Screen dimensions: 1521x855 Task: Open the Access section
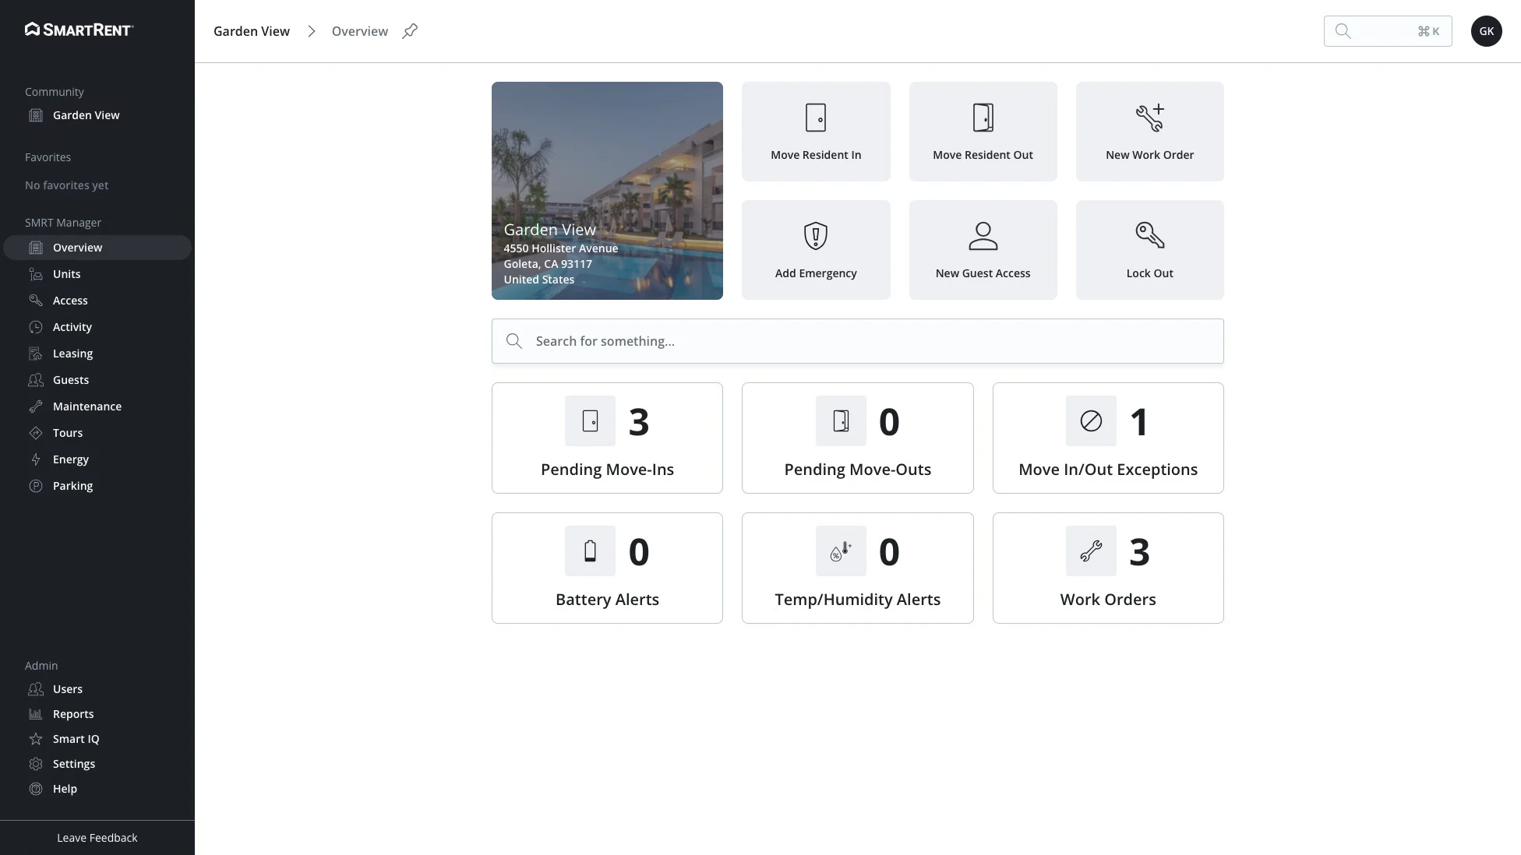[x=97, y=301]
